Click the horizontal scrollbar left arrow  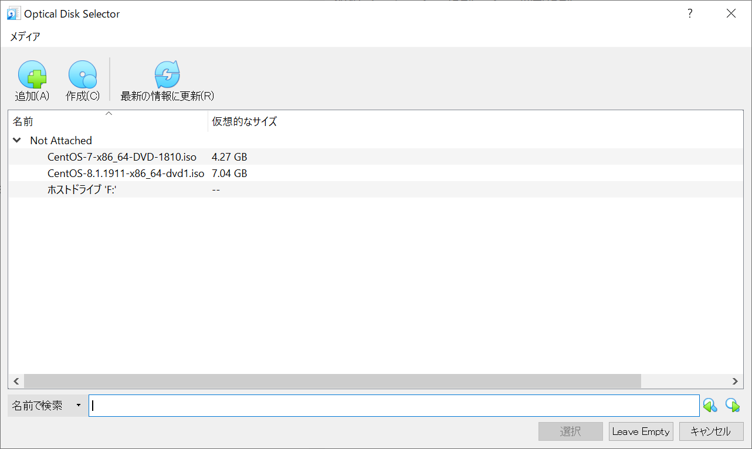[16, 381]
